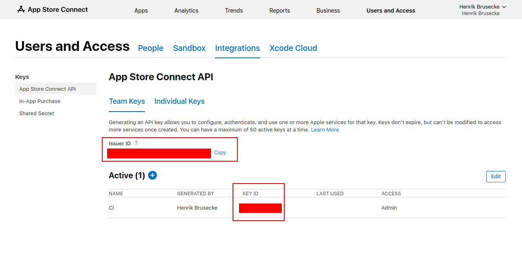
Task: Select App Store Connect API in sidebar
Action: 56,89
